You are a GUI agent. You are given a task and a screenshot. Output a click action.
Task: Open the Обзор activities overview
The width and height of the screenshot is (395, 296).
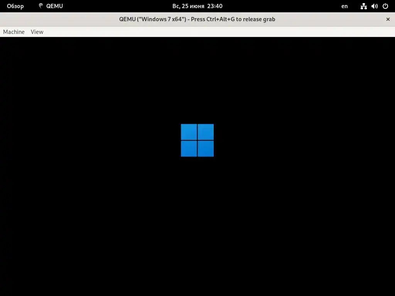15,6
